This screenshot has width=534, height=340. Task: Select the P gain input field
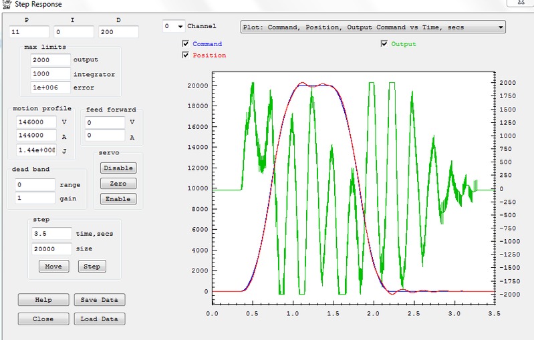coord(29,32)
